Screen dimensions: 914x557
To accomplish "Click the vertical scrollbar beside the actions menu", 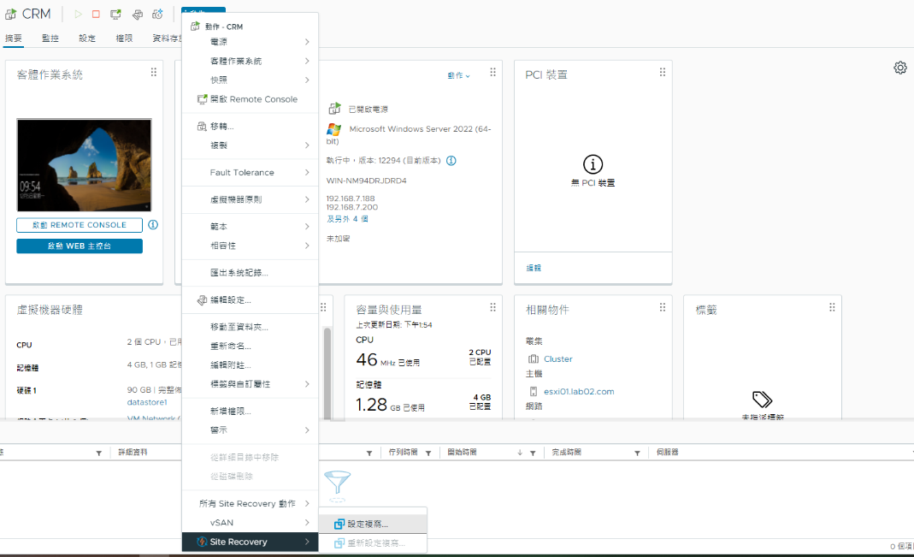I will [327, 373].
